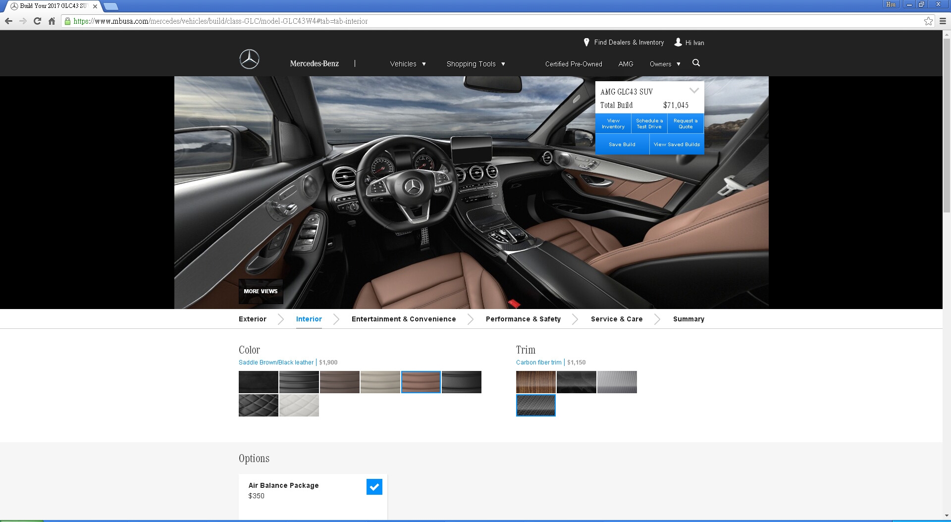Click the Hi Ivan account link
The image size is (951, 522).
point(694,43)
